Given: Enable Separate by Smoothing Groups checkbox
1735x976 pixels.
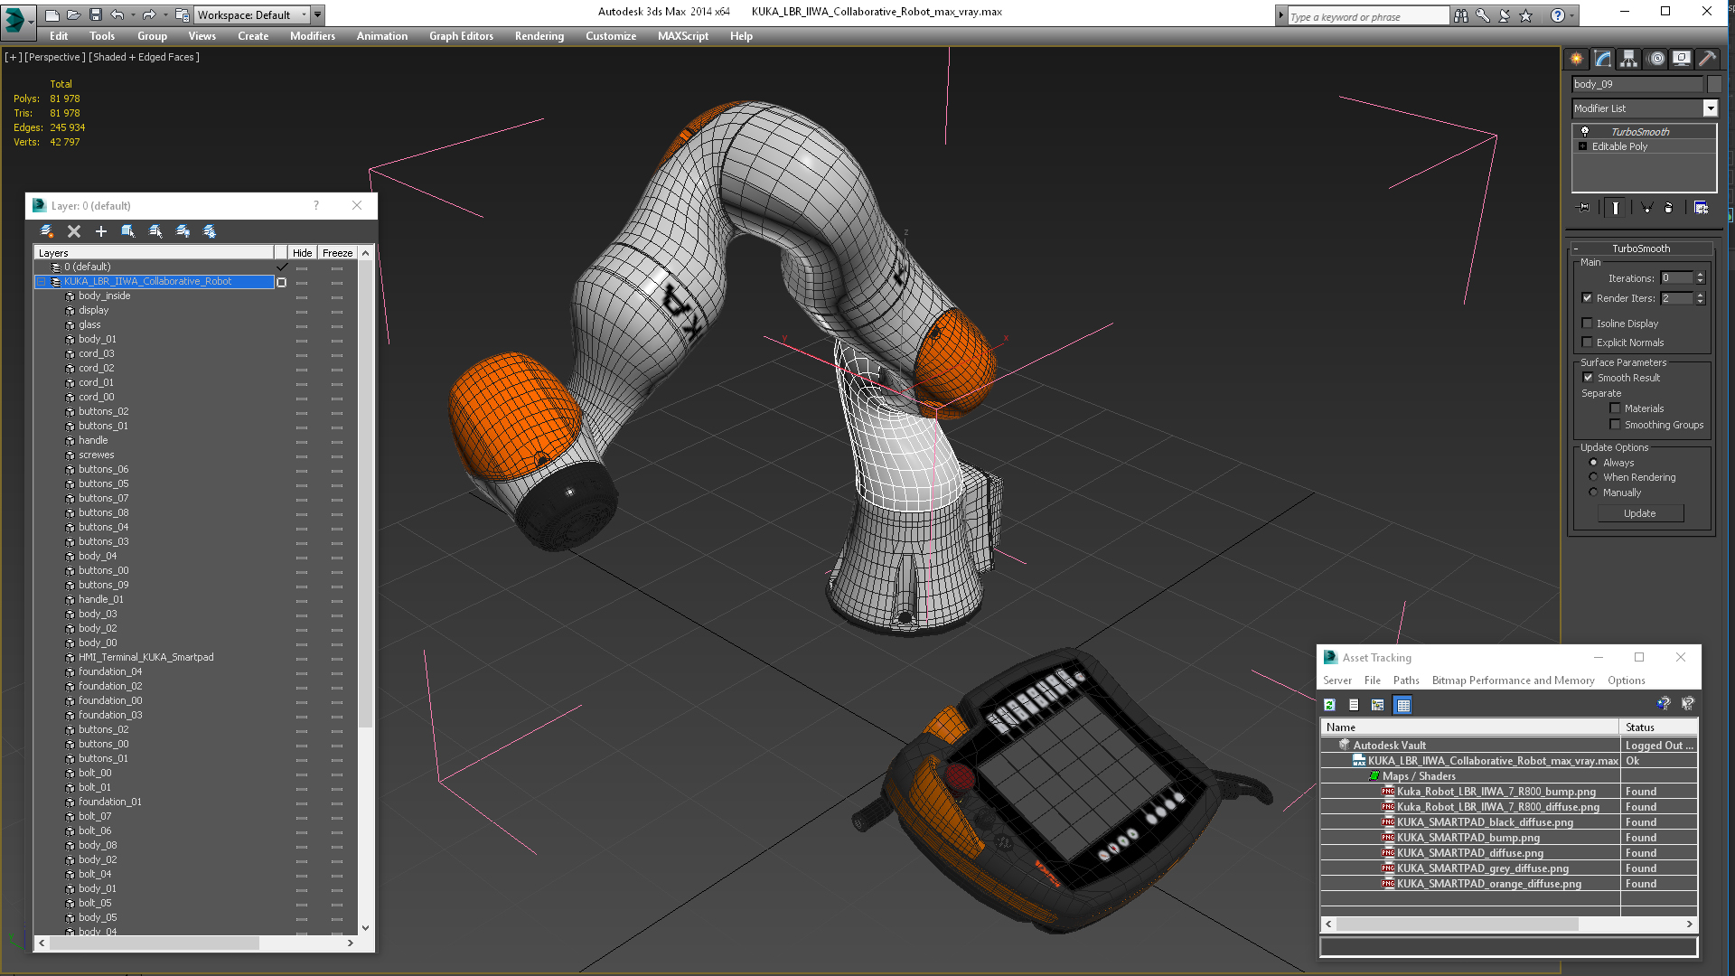Looking at the screenshot, I should pos(1616,425).
